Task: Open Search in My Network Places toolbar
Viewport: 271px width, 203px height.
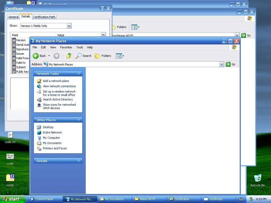Action: pyautogui.click(x=84, y=56)
